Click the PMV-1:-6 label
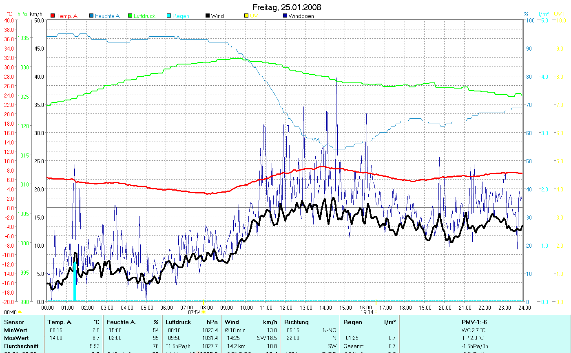This screenshot has width=571, height=353. click(474, 322)
